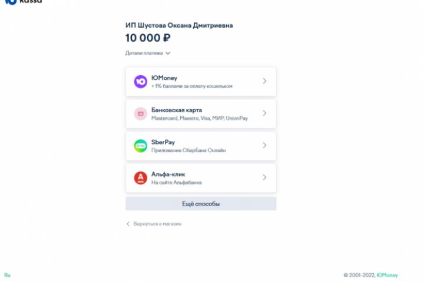Click the chevron on the ЮMoney row
The image size is (424, 282).
(x=264, y=81)
